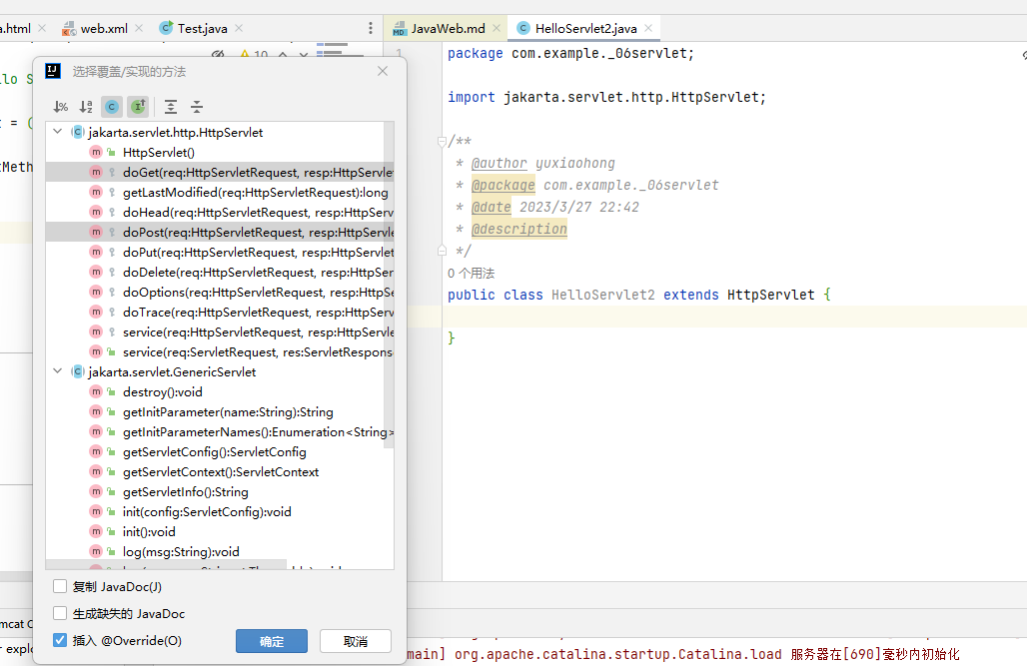This screenshot has width=1027, height=666.
Task: Click the @description tag in JavaDoc
Action: (519, 229)
